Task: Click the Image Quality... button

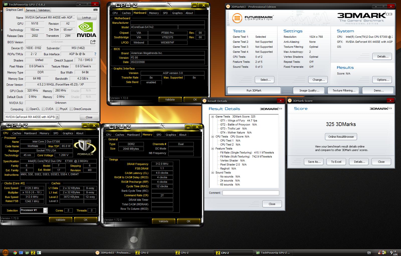Action: point(309,90)
